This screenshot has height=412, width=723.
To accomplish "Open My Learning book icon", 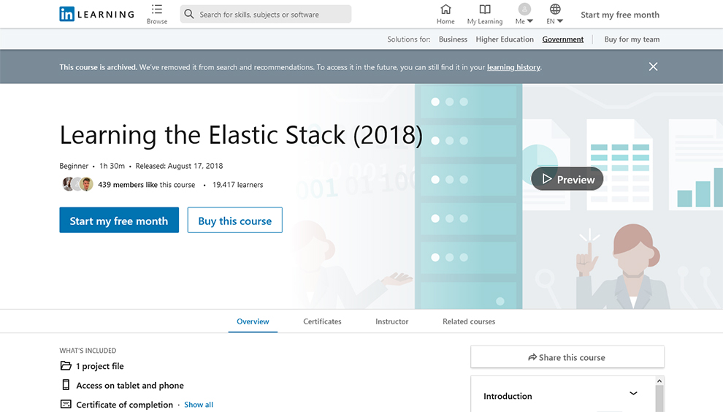I will pos(485,9).
